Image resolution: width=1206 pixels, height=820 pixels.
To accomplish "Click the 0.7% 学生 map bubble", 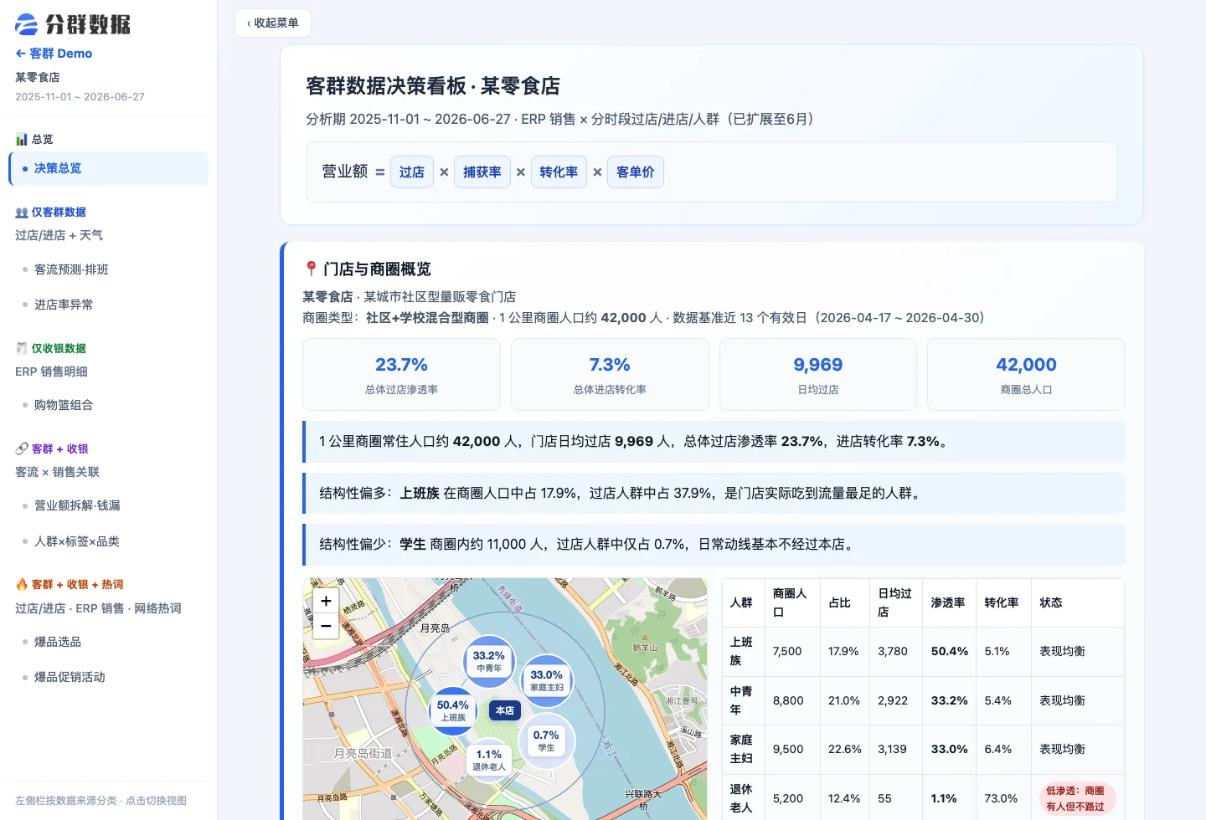I will click(546, 741).
